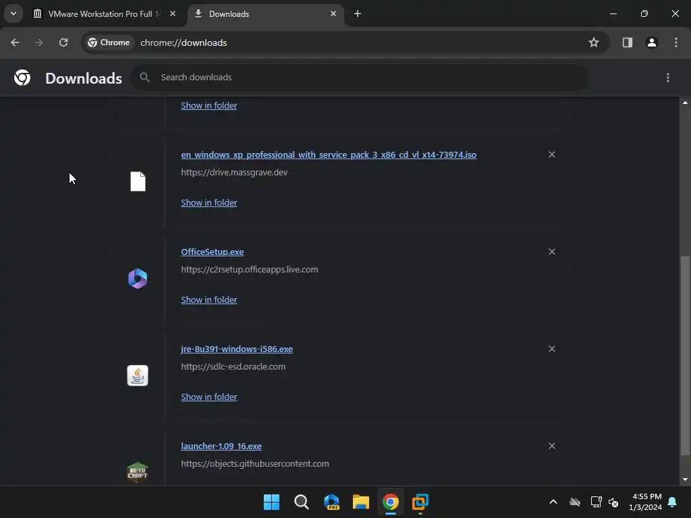The height and width of the screenshot is (518, 691).
Task: Click the Office icon next to OfficeSetup.exe
Action: click(x=138, y=279)
